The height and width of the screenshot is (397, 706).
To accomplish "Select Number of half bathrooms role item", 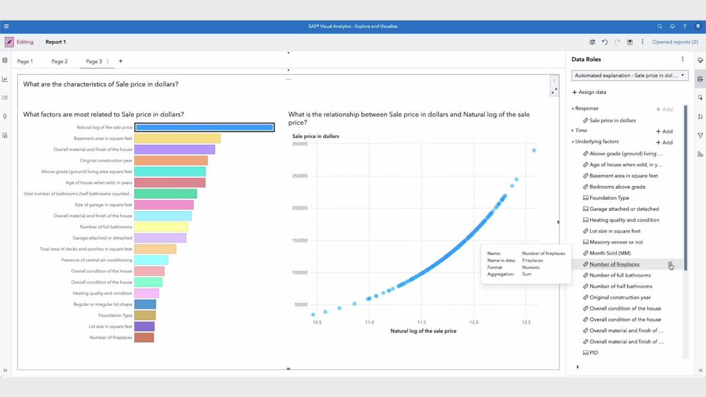I will tap(621, 286).
